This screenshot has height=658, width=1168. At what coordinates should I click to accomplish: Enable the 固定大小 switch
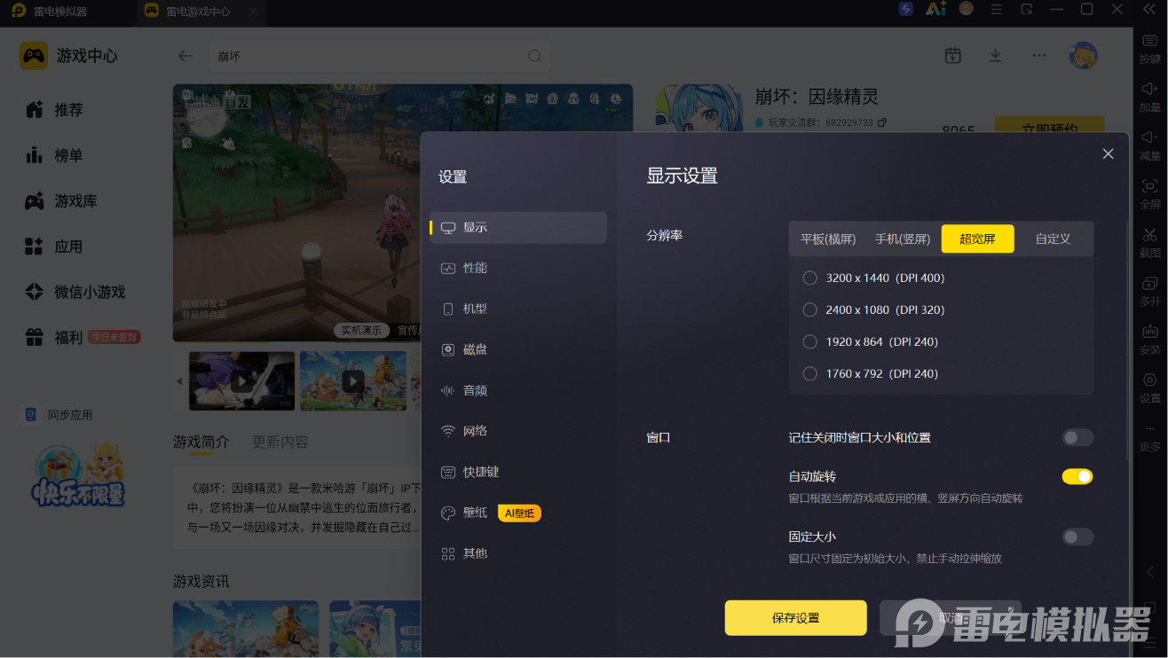tap(1077, 537)
